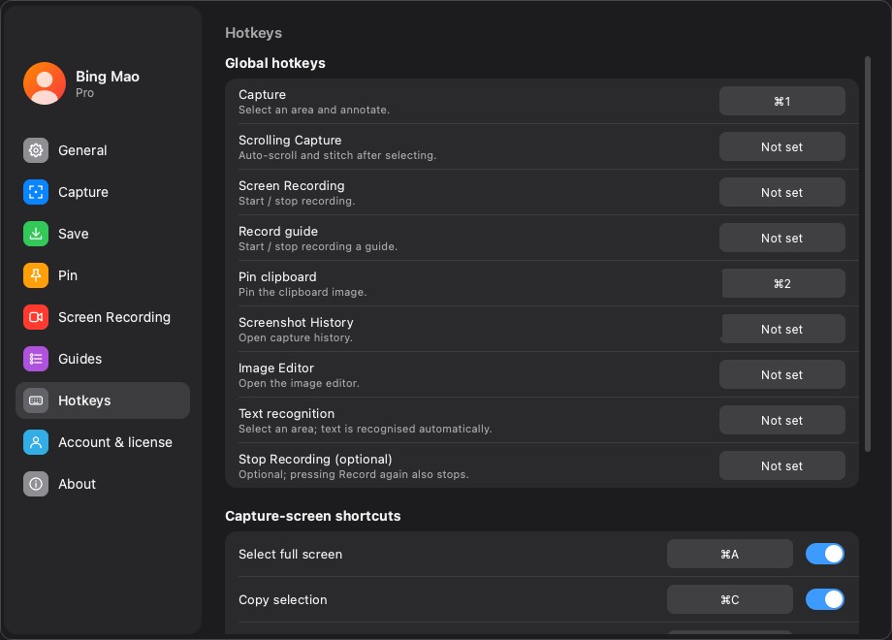This screenshot has height=640, width=892.
Task: Click 'Start / stop recording a guide.' text
Action: point(318,246)
